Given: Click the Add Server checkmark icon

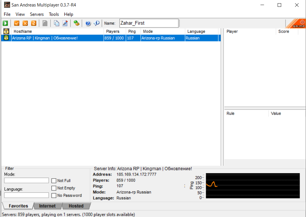Looking at the screenshot, I should pyautogui.click(x=17, y=23).
